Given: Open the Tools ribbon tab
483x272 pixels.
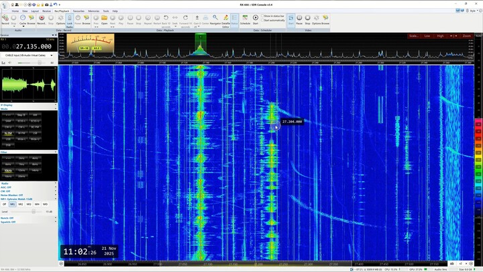Looking at the screenshot, I should [106, 11].
